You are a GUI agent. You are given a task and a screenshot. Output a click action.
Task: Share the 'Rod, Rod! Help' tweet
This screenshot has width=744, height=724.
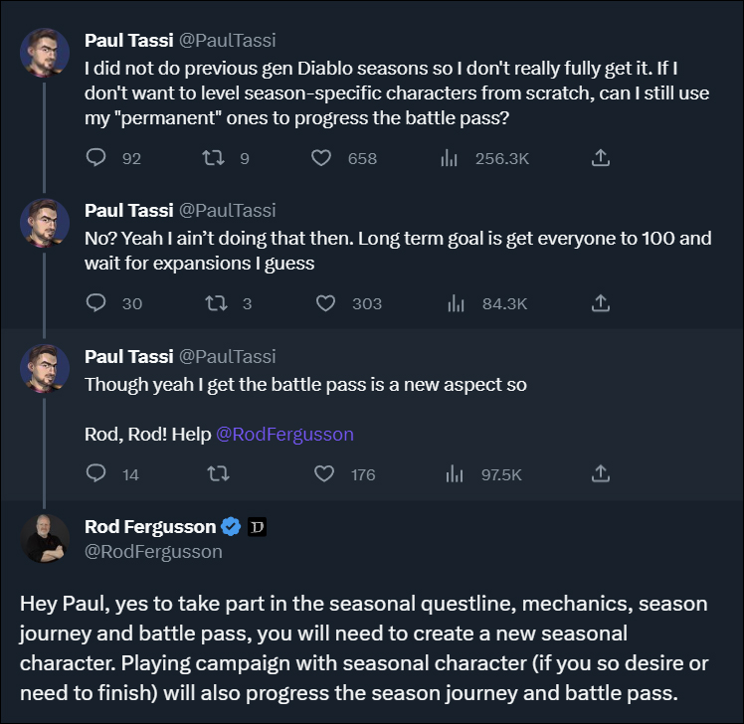tap(600, 474)
